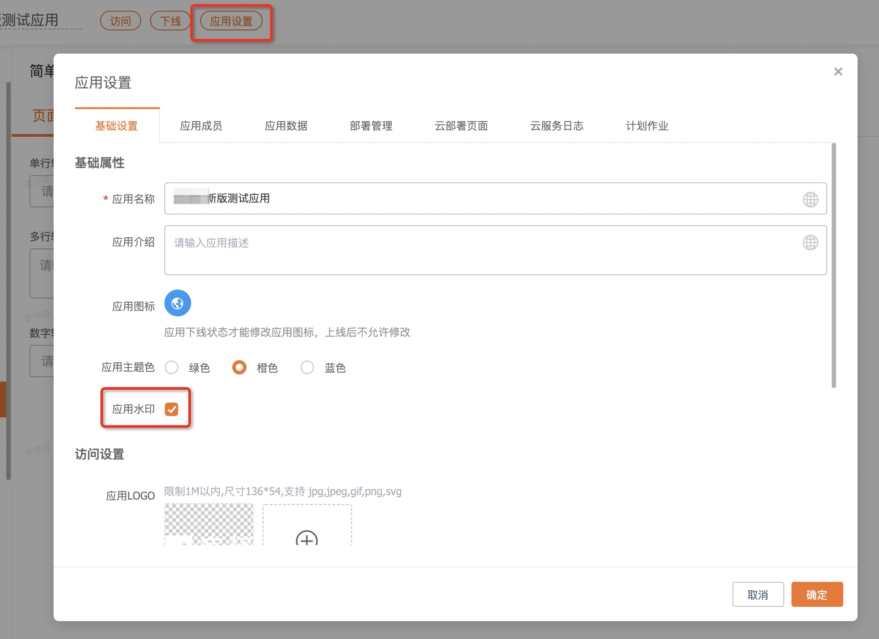Select the 蓝色 theme radio button
Image resolution: width=879 pixels, height=639 pixels.
point(307,368)
